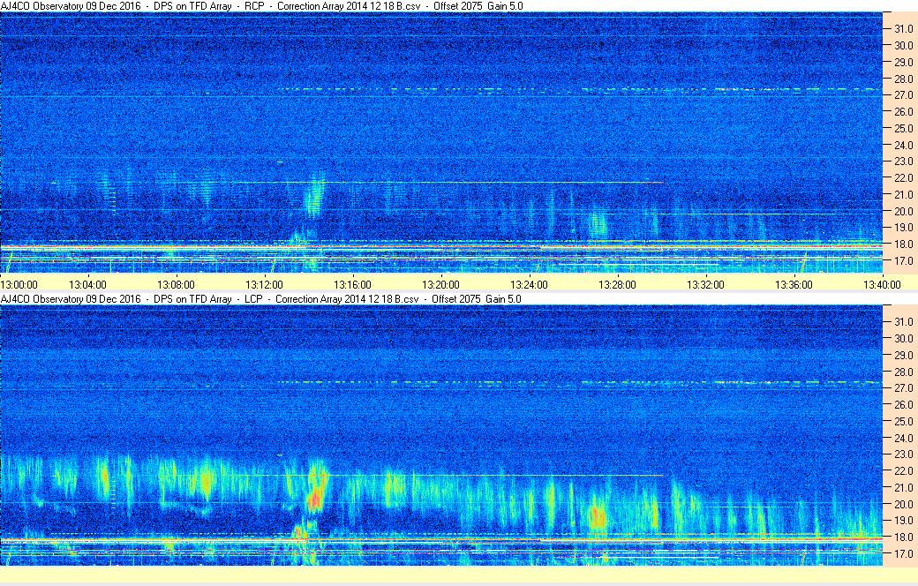This screenshot has height=586, width=918.
Task: Pick the 31.0 frequency label on the LCP panel
Action: coord(903,322)
